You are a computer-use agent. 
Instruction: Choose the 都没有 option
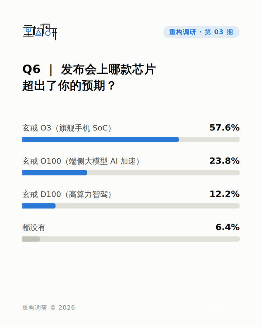(x=34, y=228)
